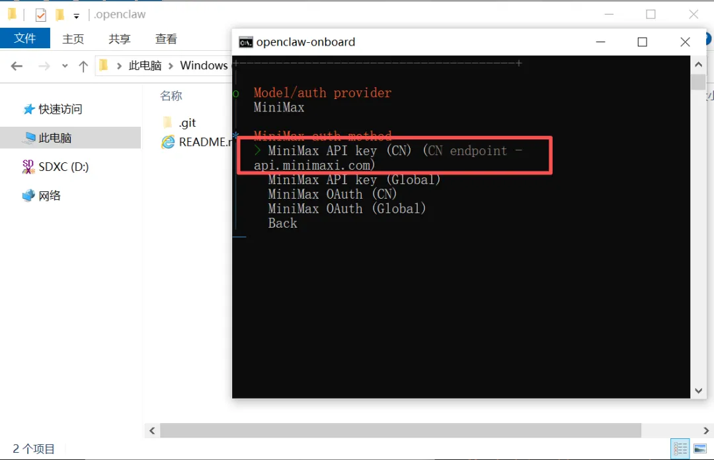Open the 共享 ribbon tab
Screen dimensions: 714x460
tap(119, 39)
